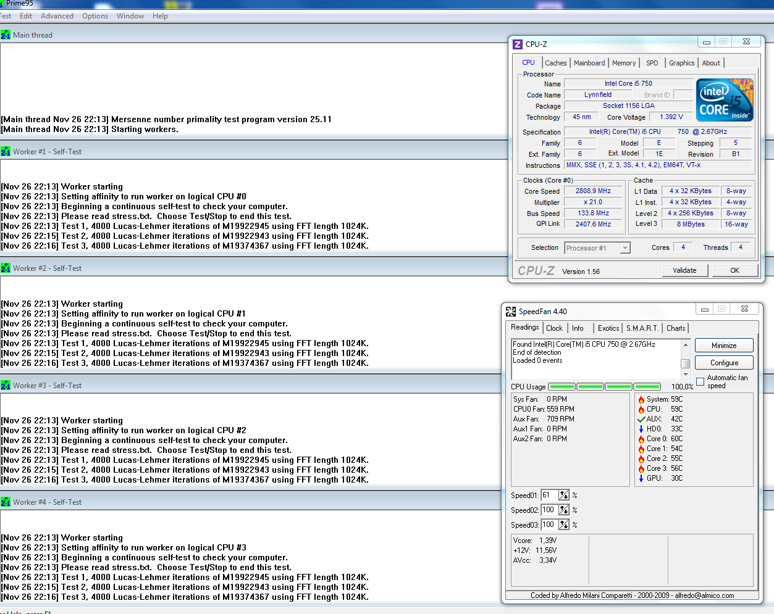The width and height of the screenshot is (774, 614).
Task: Switch to the Exotics tab in SpeedFan
Action: [x=608, y=328]
